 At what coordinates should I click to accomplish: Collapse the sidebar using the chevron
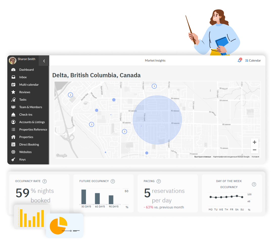[44, 61]
